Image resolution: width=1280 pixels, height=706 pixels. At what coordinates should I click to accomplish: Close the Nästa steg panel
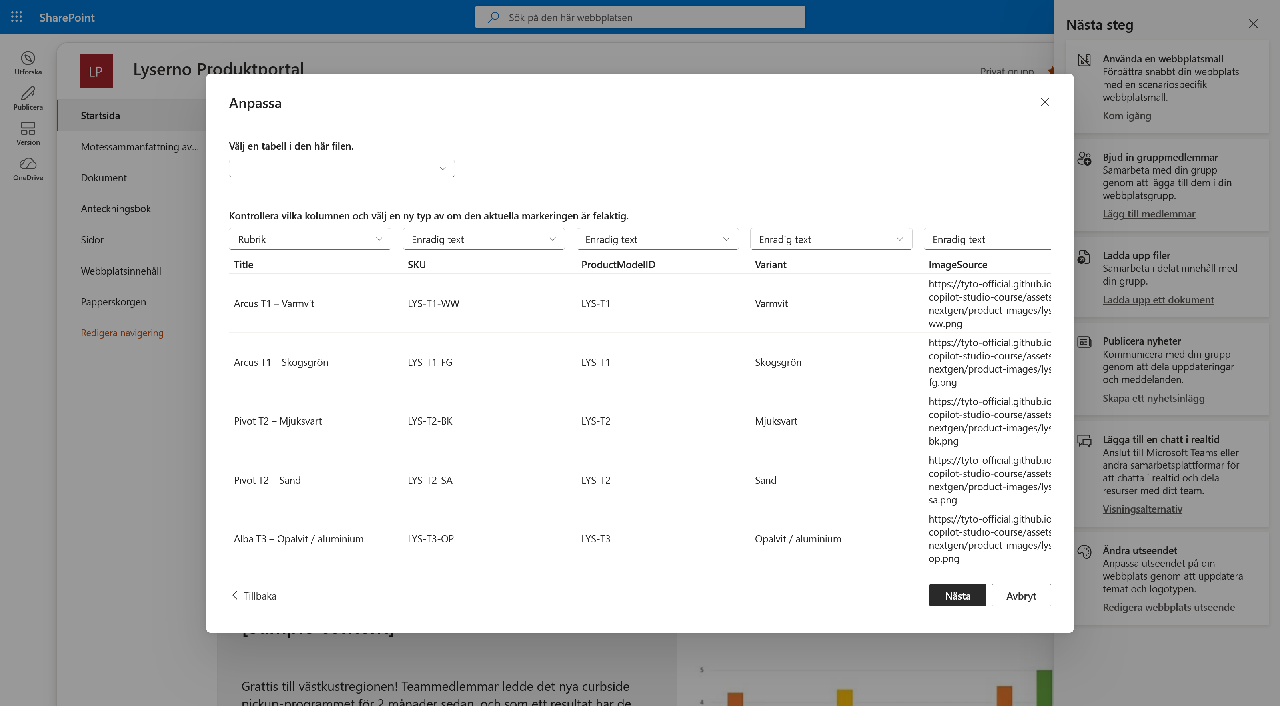pyautogui.click(x=1253, y=24)
